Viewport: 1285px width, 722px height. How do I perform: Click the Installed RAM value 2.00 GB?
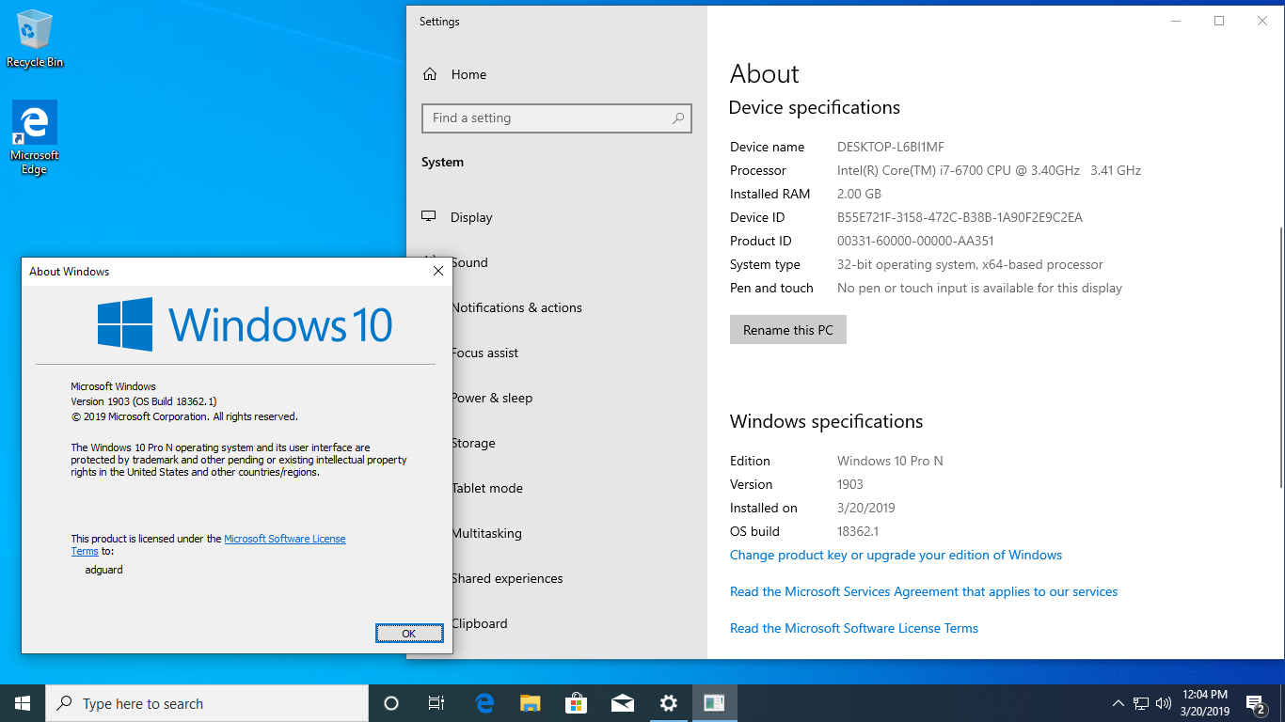pyautogui.click(x=859, y=194)
